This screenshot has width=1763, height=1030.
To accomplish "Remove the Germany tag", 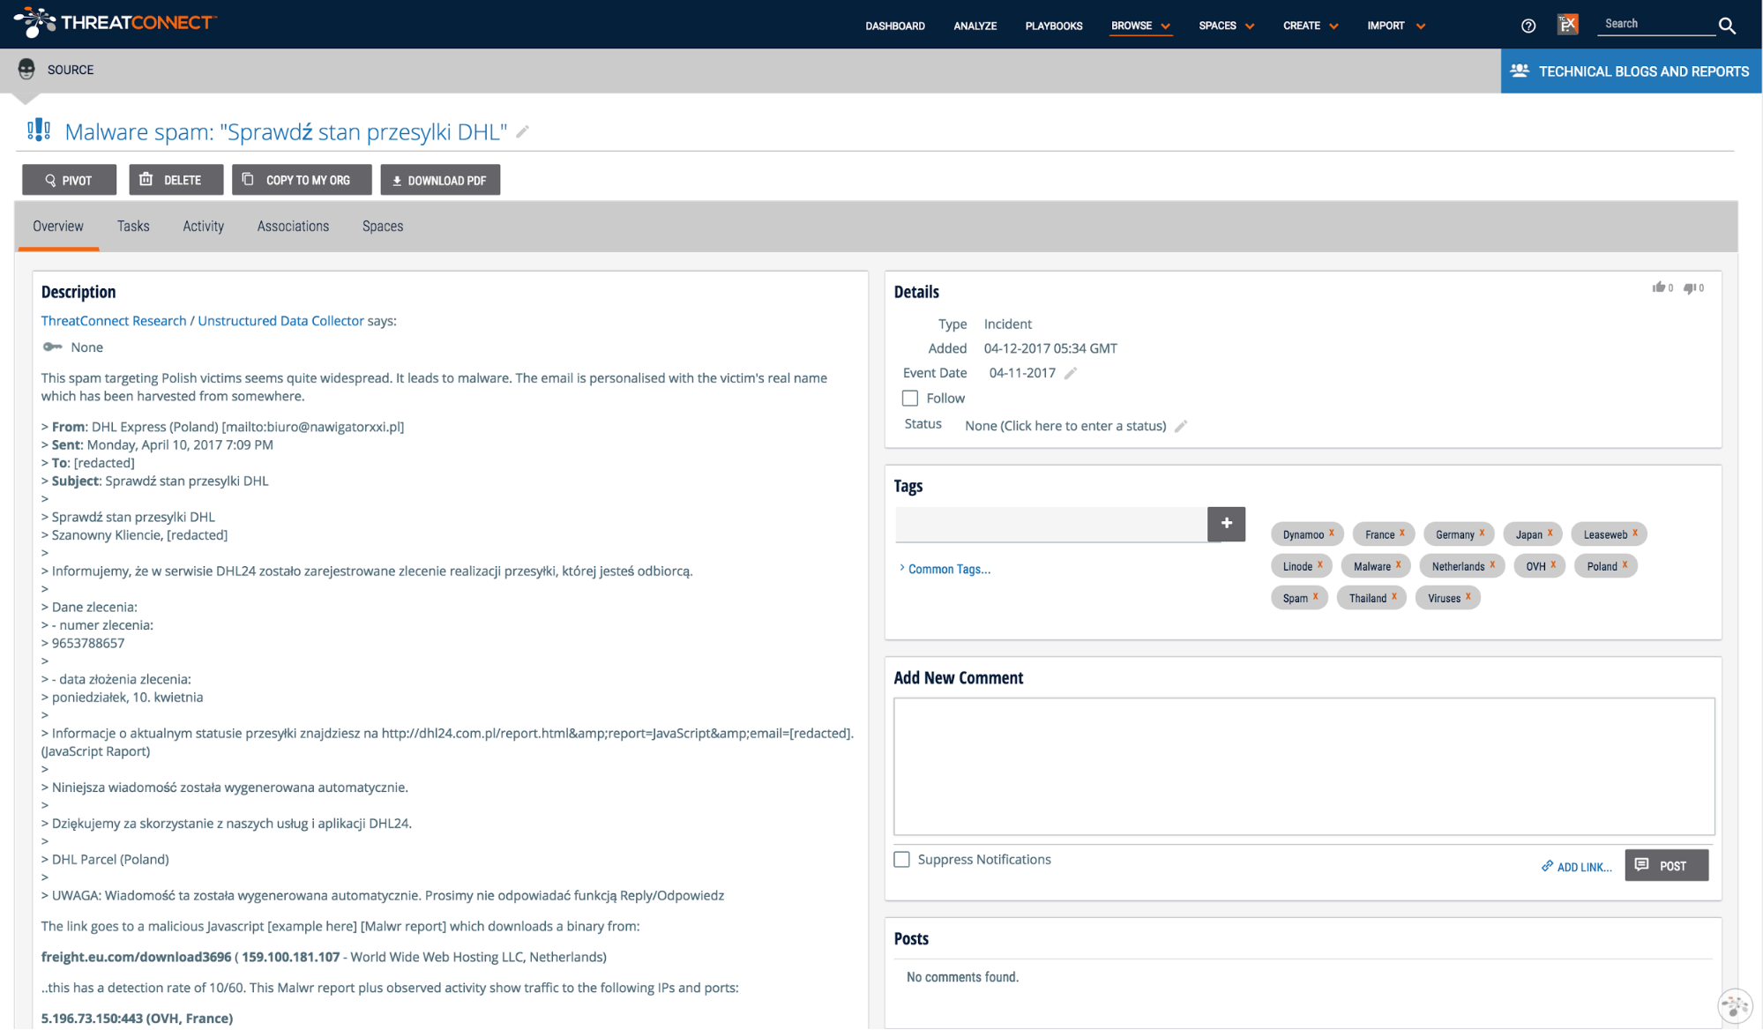I will pos(1482,533).
